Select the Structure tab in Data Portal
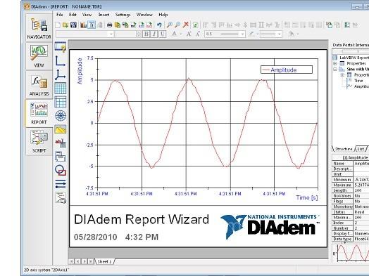 344,149
